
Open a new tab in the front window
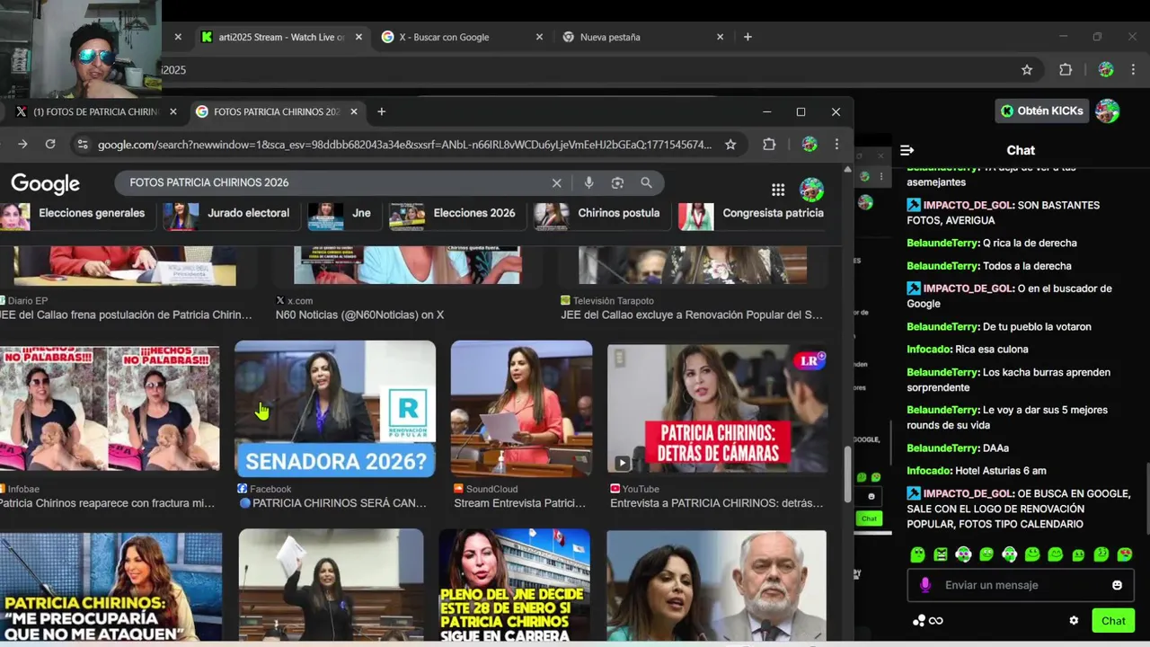coord(381,111)
